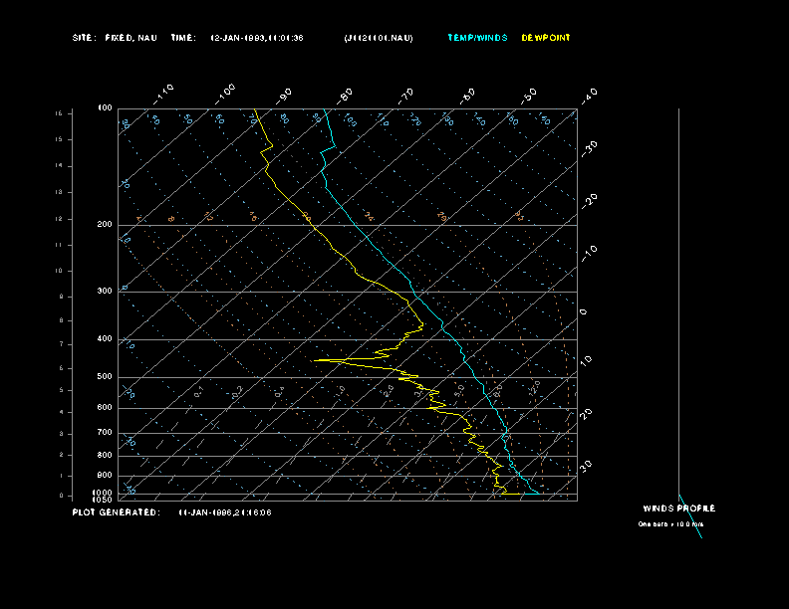789x609 pixels.
Task: Click the 1000 pressure level label
Action: 103,493
